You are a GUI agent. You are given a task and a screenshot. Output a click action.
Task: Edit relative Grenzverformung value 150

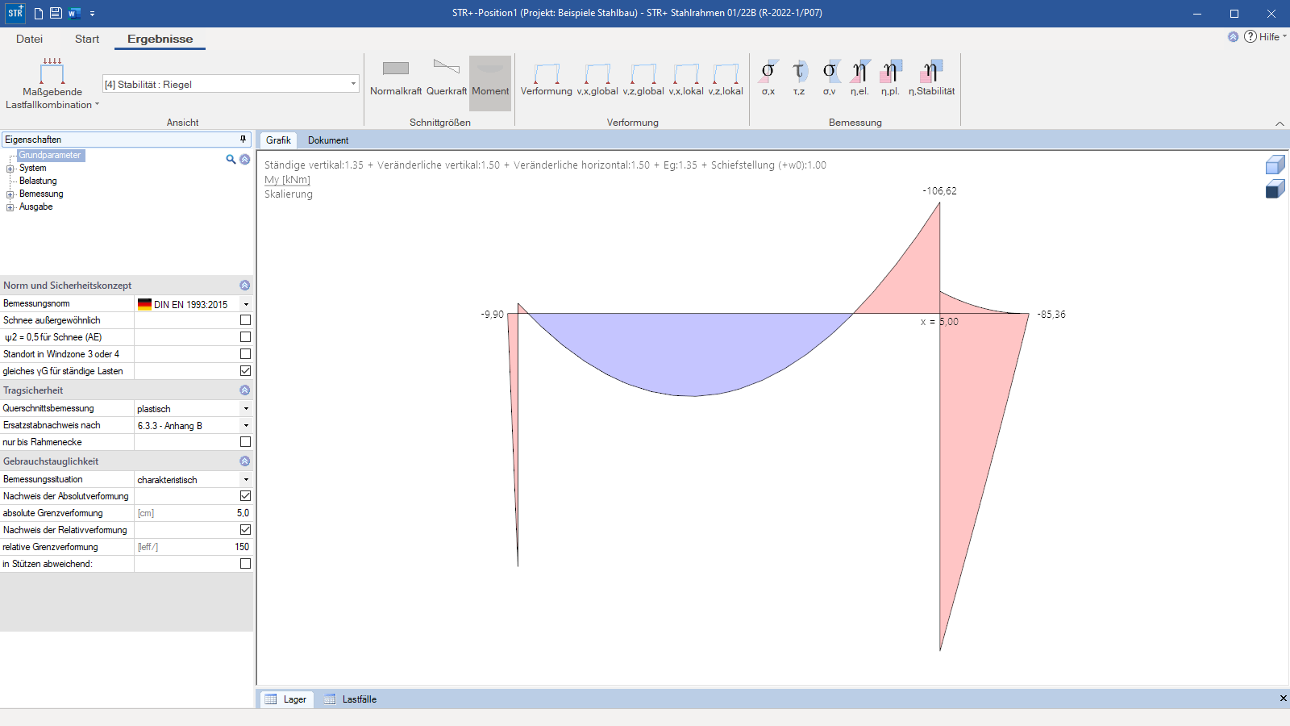point(193,547)
